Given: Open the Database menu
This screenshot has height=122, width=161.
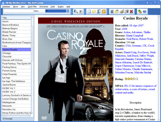Looking at the screenshot, I should pos(6,7).
